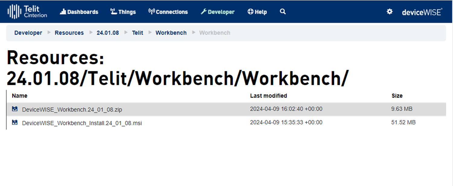Open the settings gear icon
The width and height of the screenshot is (453, 186).
click(x=390, y=11)
